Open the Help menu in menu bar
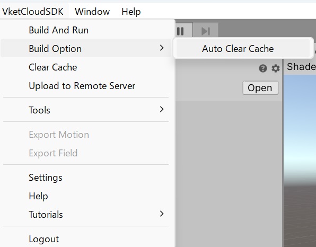The width and height of the screenshot is (316, 247). pos(131,12)
